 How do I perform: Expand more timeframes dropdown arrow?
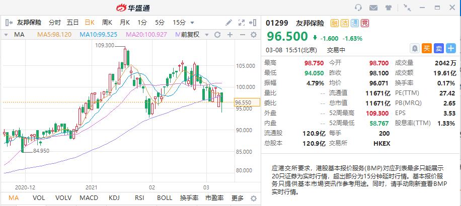192,23
